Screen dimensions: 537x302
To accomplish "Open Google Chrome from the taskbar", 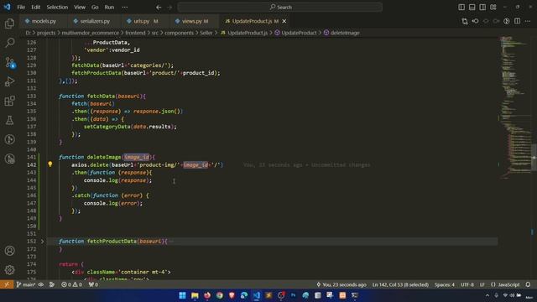I will pos(220,295).
